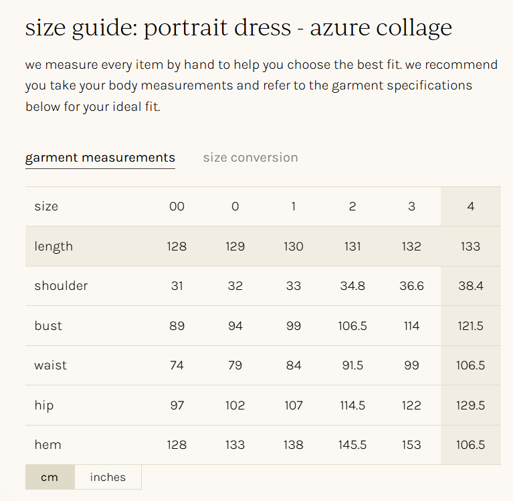Select the length row label
The height and width of the screenshot is (501, 513).
click(x=54, y=246)
